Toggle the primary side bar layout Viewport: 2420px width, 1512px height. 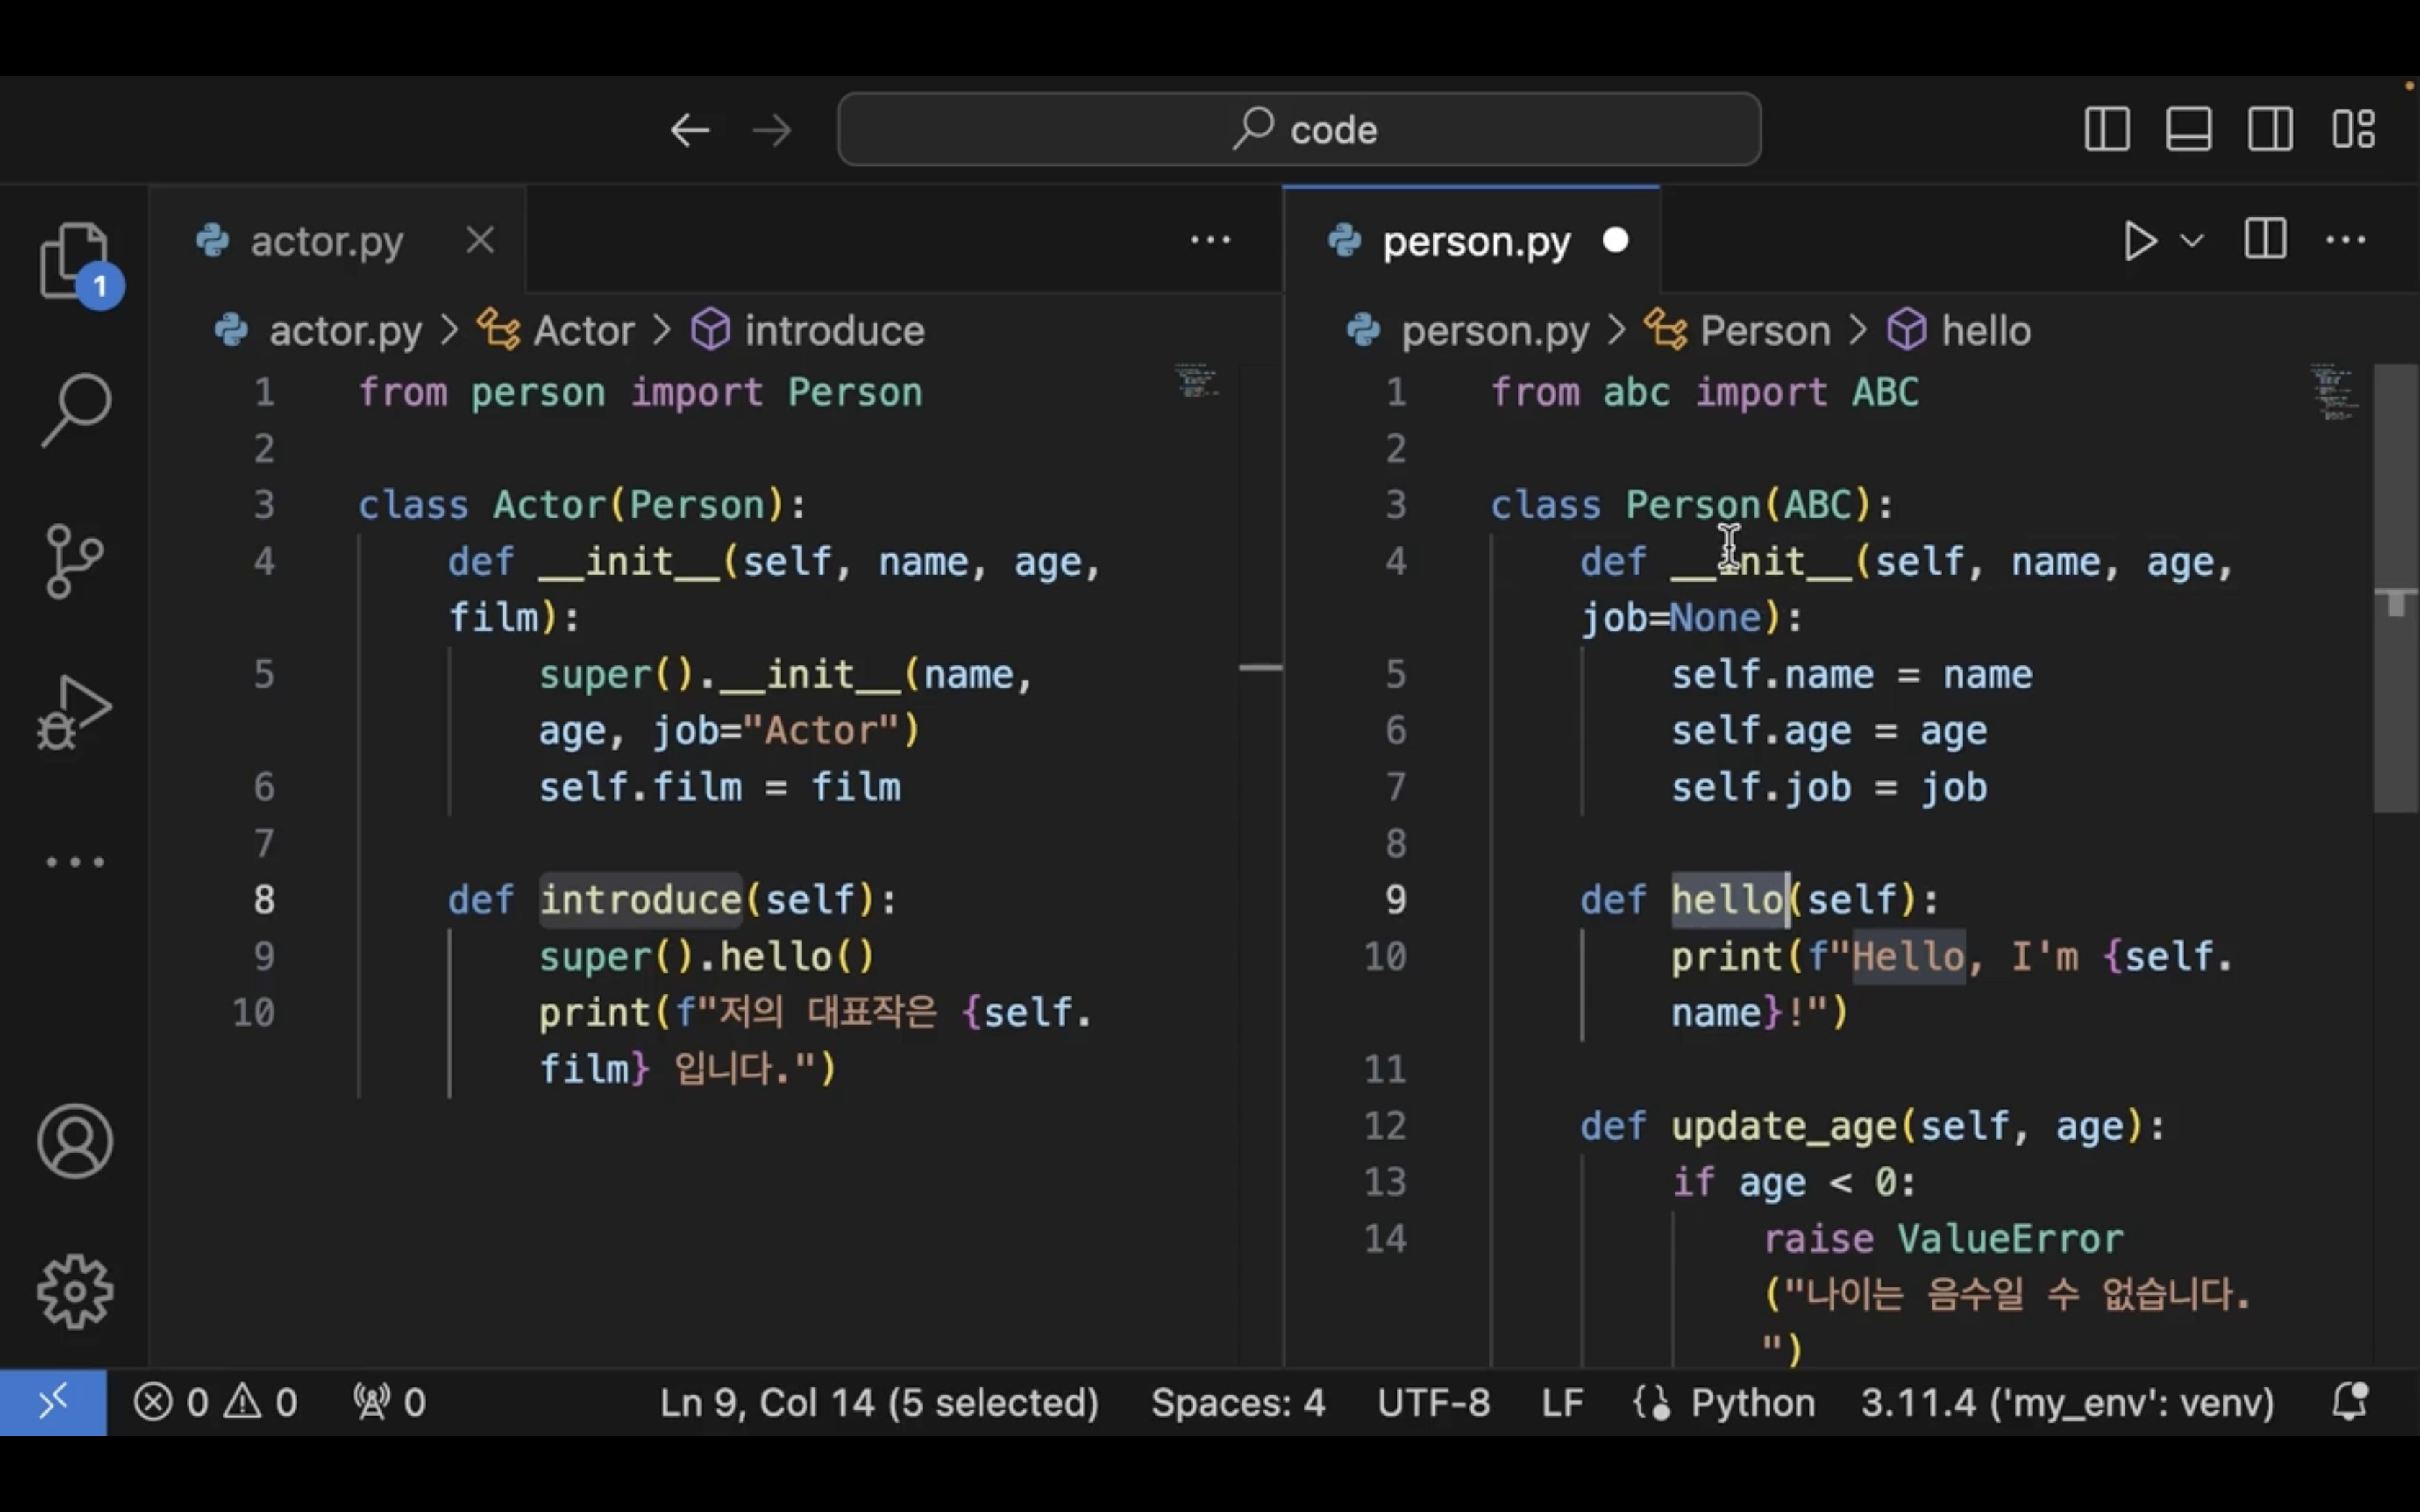2107,129
